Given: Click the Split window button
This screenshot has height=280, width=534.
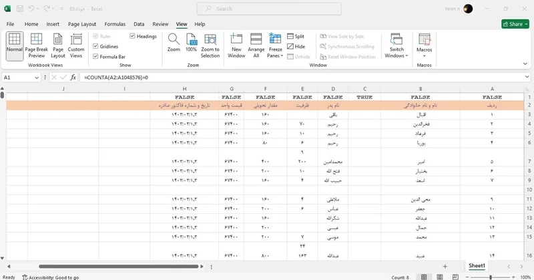Looking at the screenshot, I should coord(296,36).
